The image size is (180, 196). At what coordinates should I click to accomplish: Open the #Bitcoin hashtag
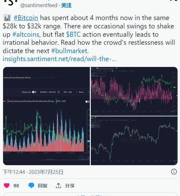point(26,18)
